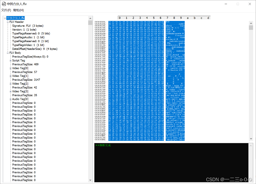Screen dimensions: 256x184
Task: Select PreviousTagSize: 3147 row
Action: tap(26, 80)
